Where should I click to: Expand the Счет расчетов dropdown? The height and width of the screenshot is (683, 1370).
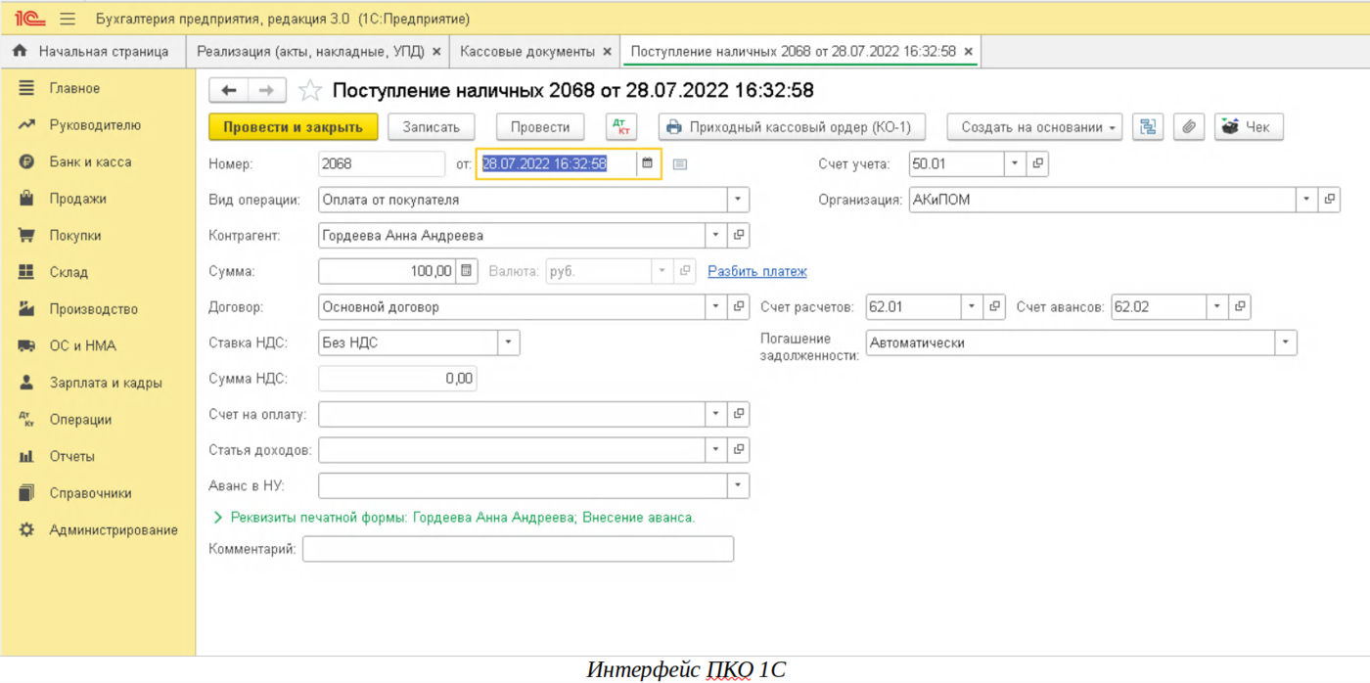[x=972, y=307]
